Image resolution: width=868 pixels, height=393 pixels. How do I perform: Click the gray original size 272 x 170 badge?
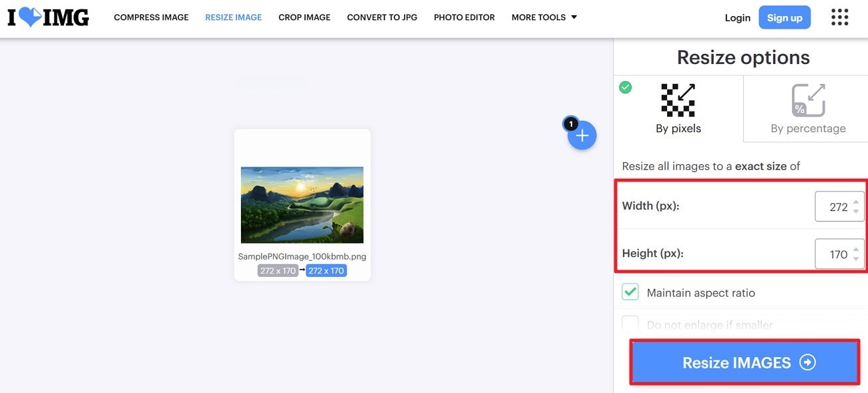(x=278, y=271)
